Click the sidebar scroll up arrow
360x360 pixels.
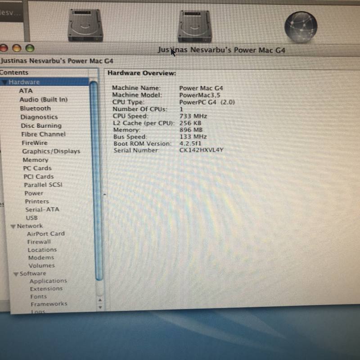(100, 300)
